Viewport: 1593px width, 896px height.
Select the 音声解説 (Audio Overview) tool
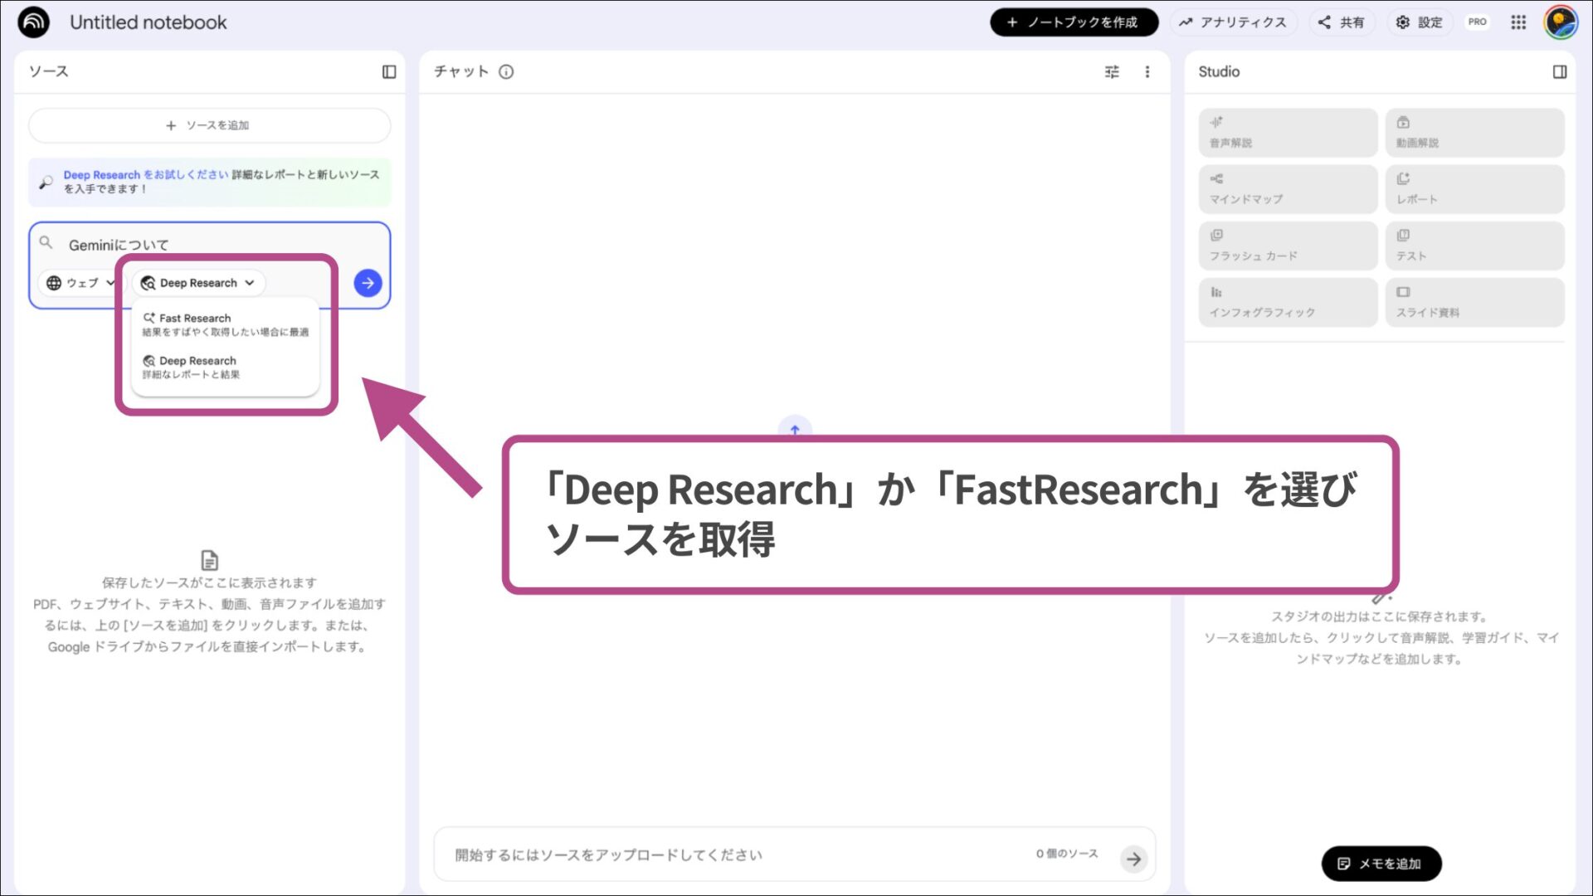click(1287, 133)
